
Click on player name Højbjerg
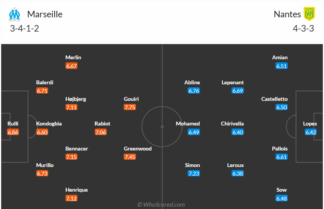(76, 99)
